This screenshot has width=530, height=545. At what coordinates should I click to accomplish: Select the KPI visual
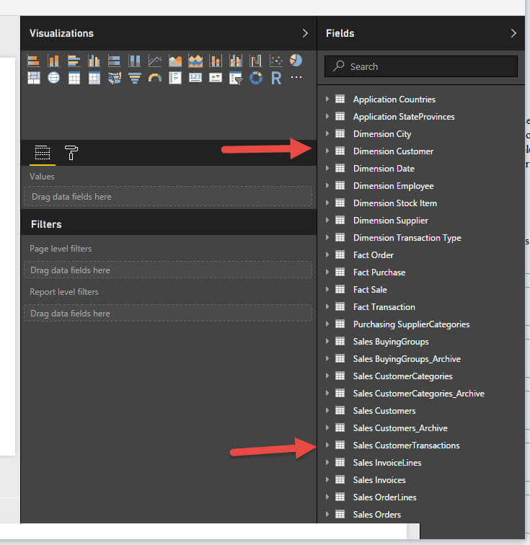point(216,77)
